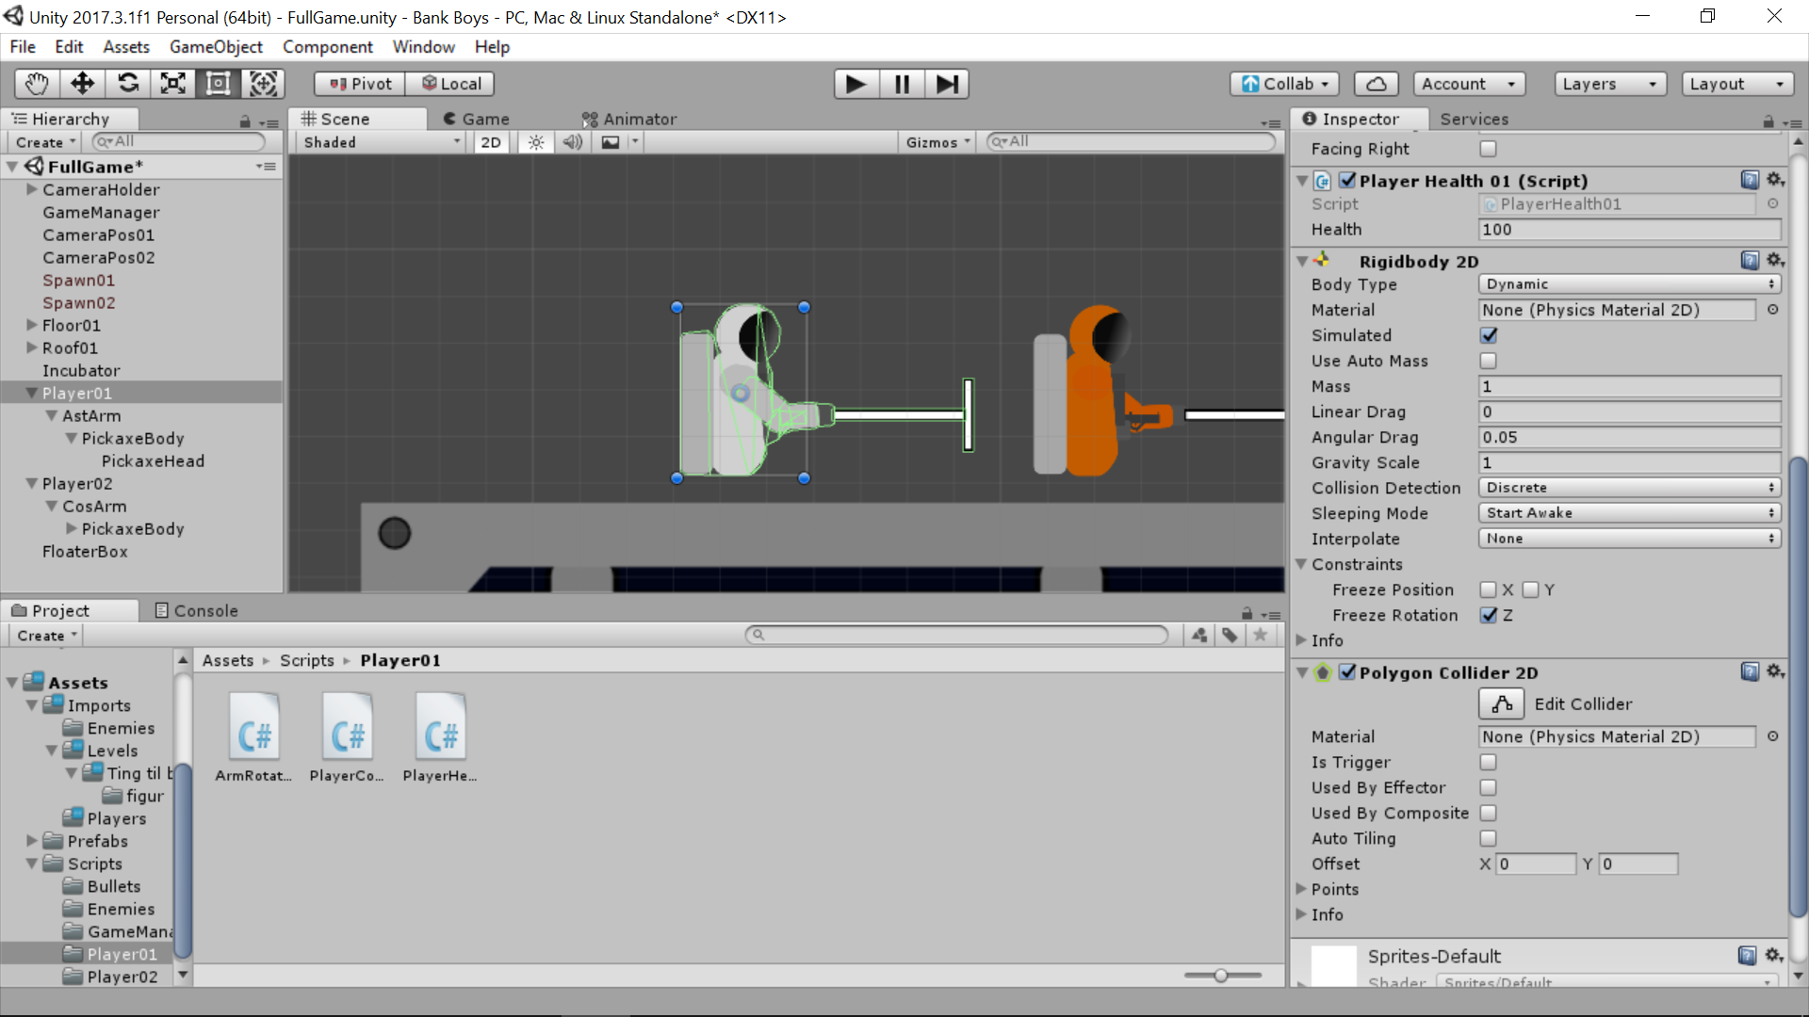Screen dimensions: 1809x1017
Task: Enable Used By Effector
Action: (1488, 787)
